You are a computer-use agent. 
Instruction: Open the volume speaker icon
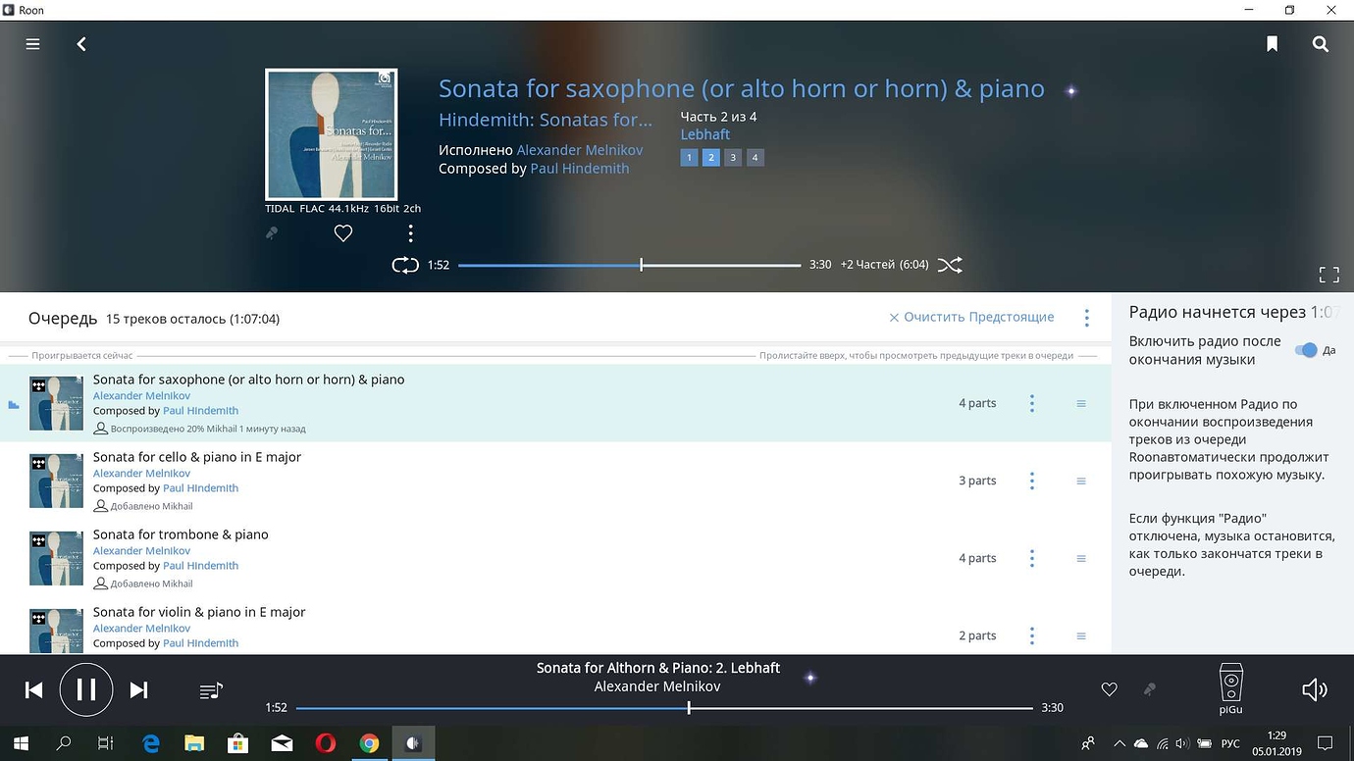1315,689
